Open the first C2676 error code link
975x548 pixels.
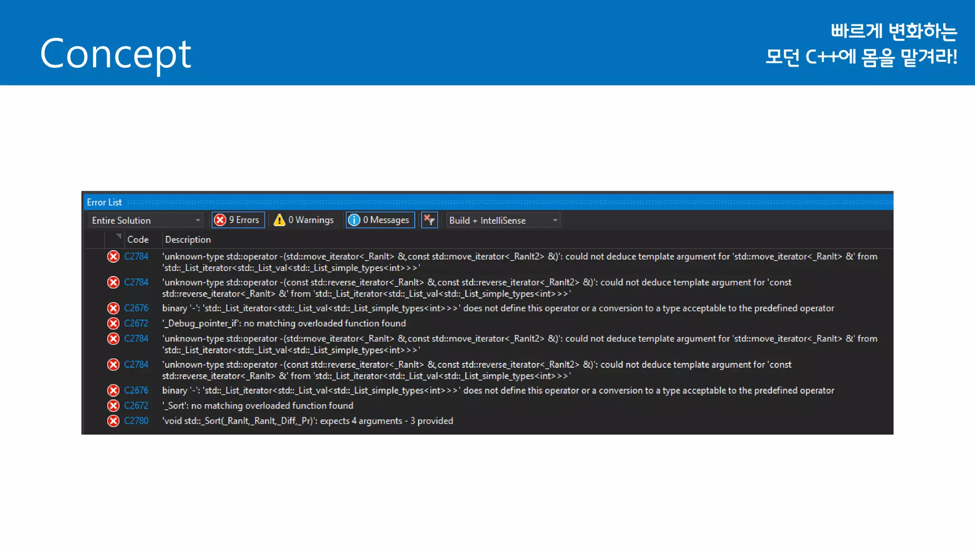pos(136,308)
